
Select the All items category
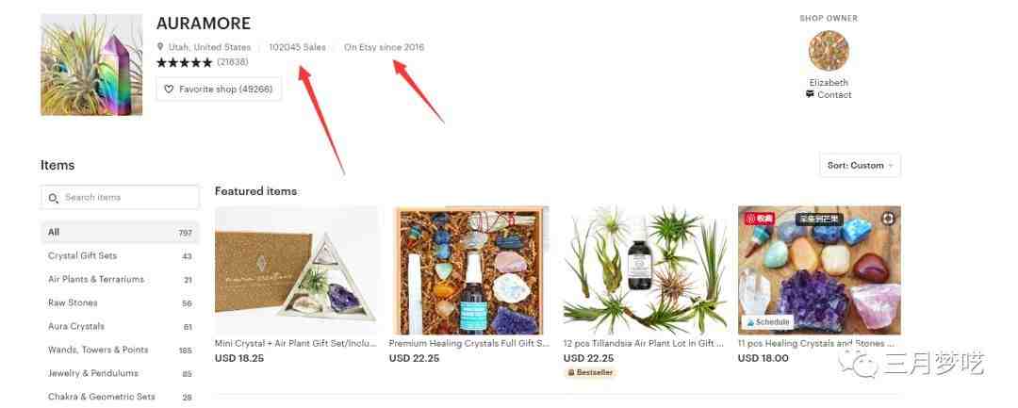120,232
